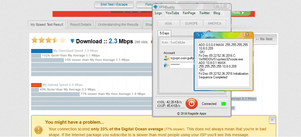Click the ASIA region button

pos(168,24)
